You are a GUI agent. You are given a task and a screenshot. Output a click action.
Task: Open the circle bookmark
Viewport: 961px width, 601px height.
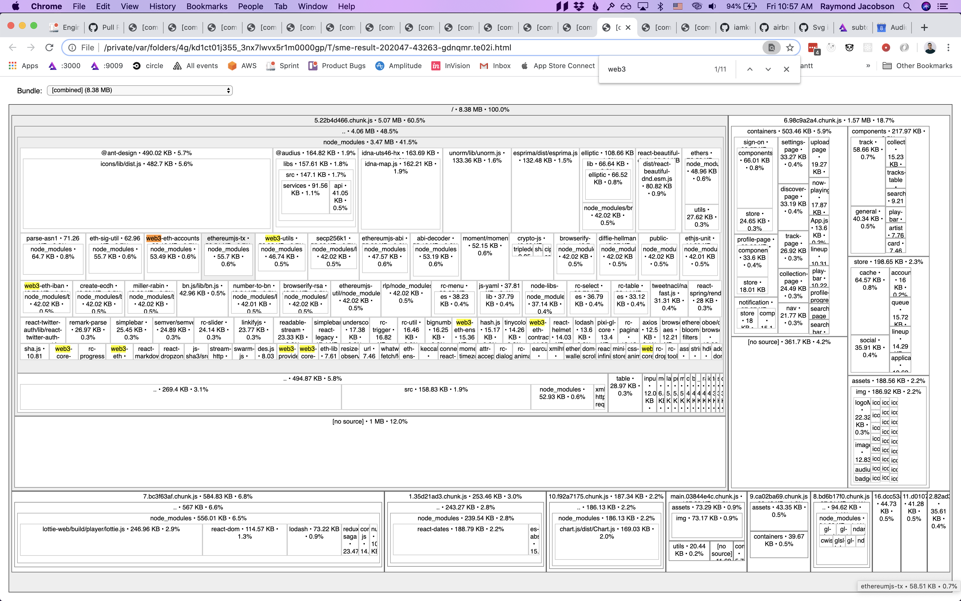point(148,66)
